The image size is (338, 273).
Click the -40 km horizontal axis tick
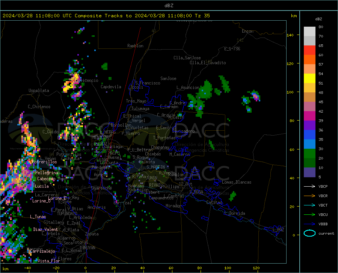27,268
